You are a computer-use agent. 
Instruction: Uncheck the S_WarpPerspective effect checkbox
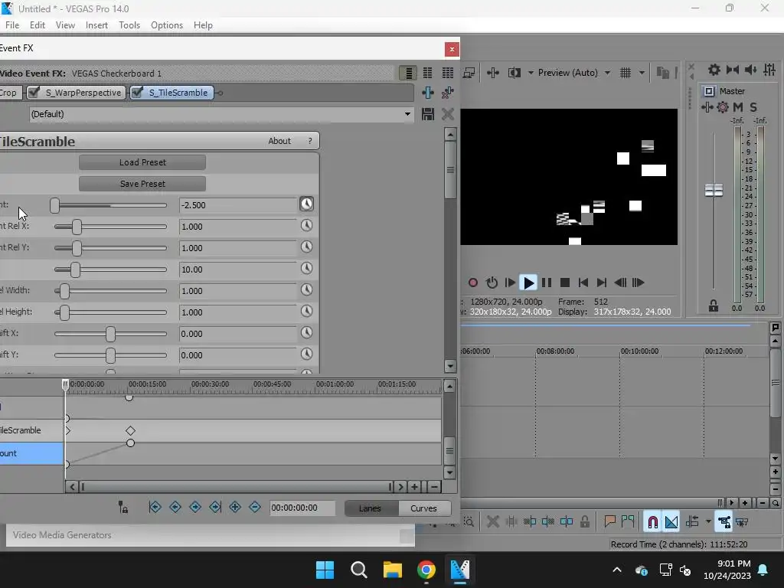tap(34, 93)
